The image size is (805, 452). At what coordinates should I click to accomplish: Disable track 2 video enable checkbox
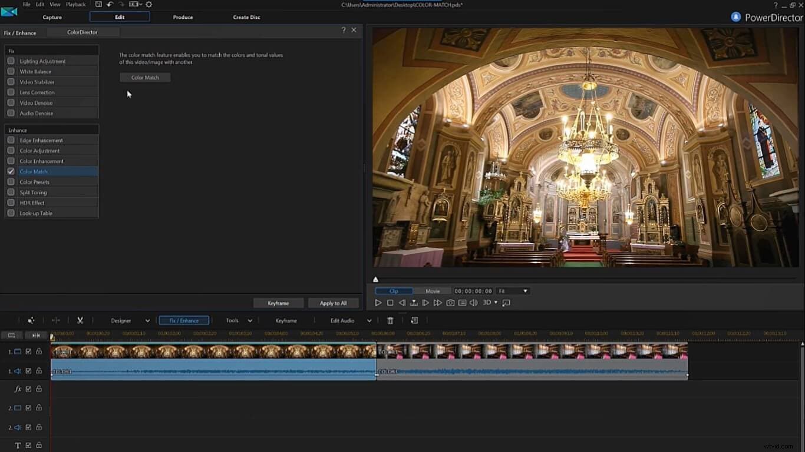[29, 407]
